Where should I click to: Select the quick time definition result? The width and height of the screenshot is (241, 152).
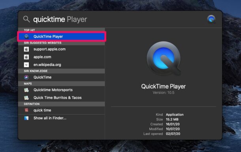(x=62, y=110)
